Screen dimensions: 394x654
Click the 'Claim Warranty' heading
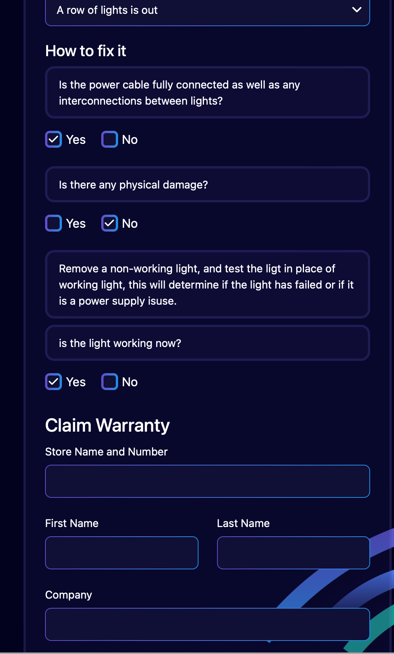click(x=107, y=425)
